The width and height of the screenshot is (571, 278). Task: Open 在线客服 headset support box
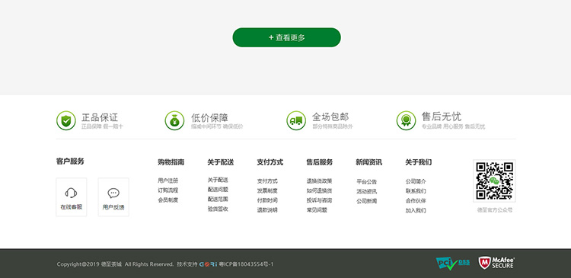(x=72, y=197)
